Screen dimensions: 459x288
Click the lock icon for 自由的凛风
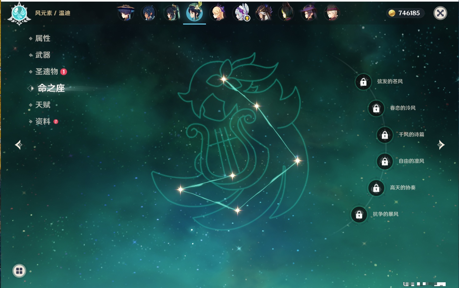[x=385, y=162]
